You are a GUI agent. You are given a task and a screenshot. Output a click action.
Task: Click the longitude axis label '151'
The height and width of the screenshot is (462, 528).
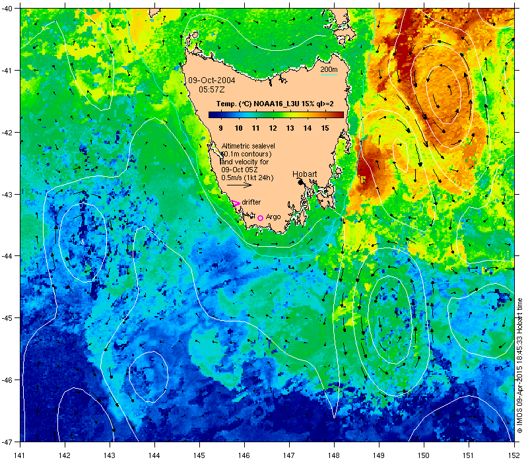tap(469, 455)
